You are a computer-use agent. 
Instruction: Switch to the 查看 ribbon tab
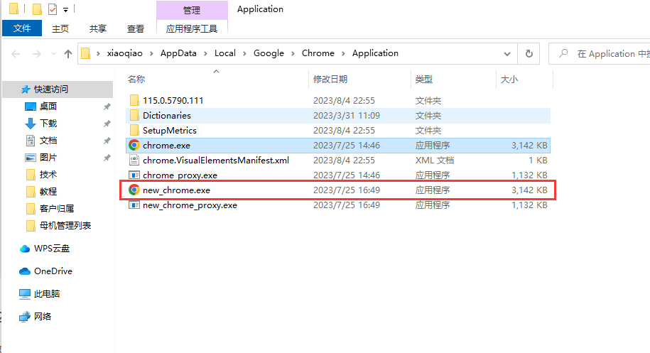[136, 28]
